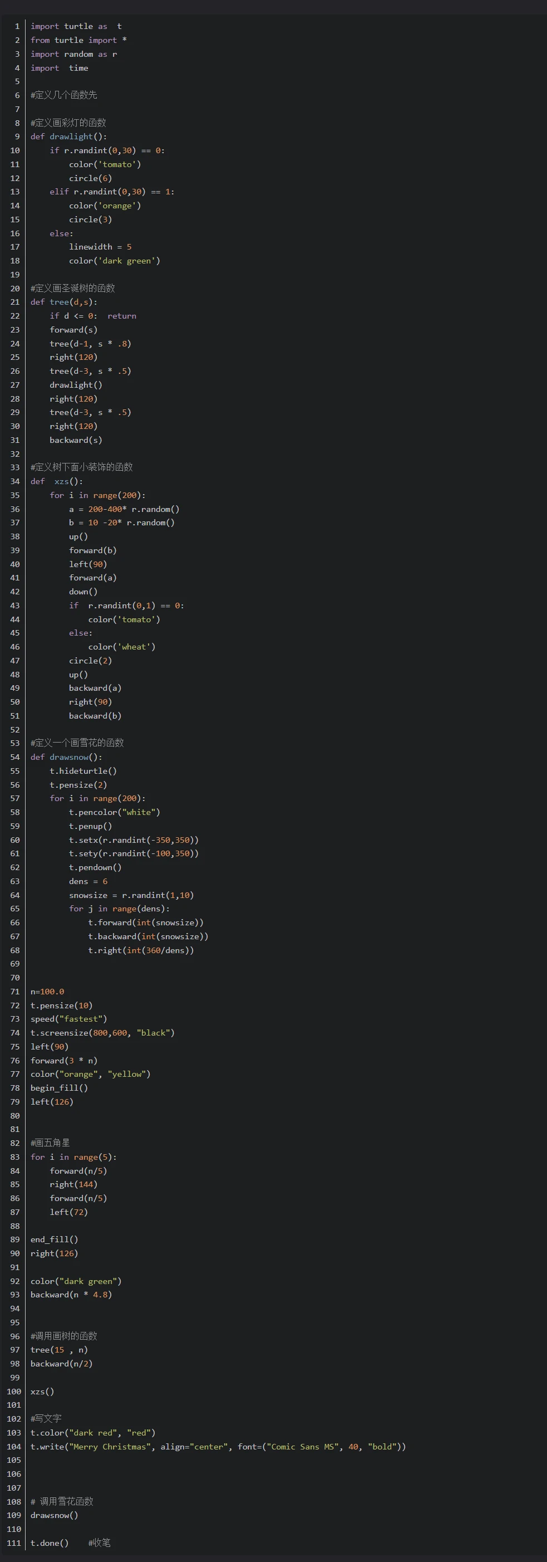Image resolution: width=547 pixels, height=1562 pixels.
Task: Click the "def drawlight():" definition
Action: [68, 136]
